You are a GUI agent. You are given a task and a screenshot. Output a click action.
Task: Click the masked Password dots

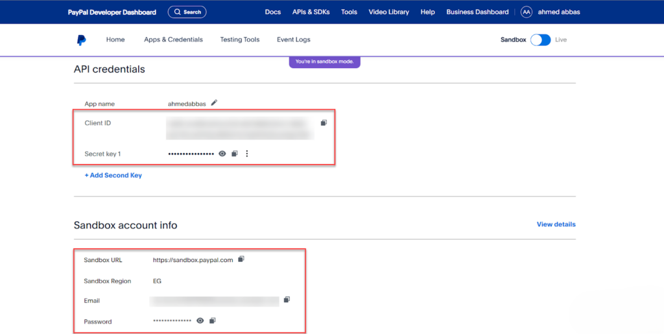tap(172, 321)
